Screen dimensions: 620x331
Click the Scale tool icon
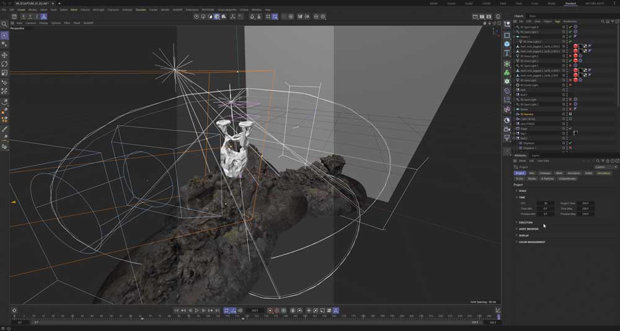[5, 72]
